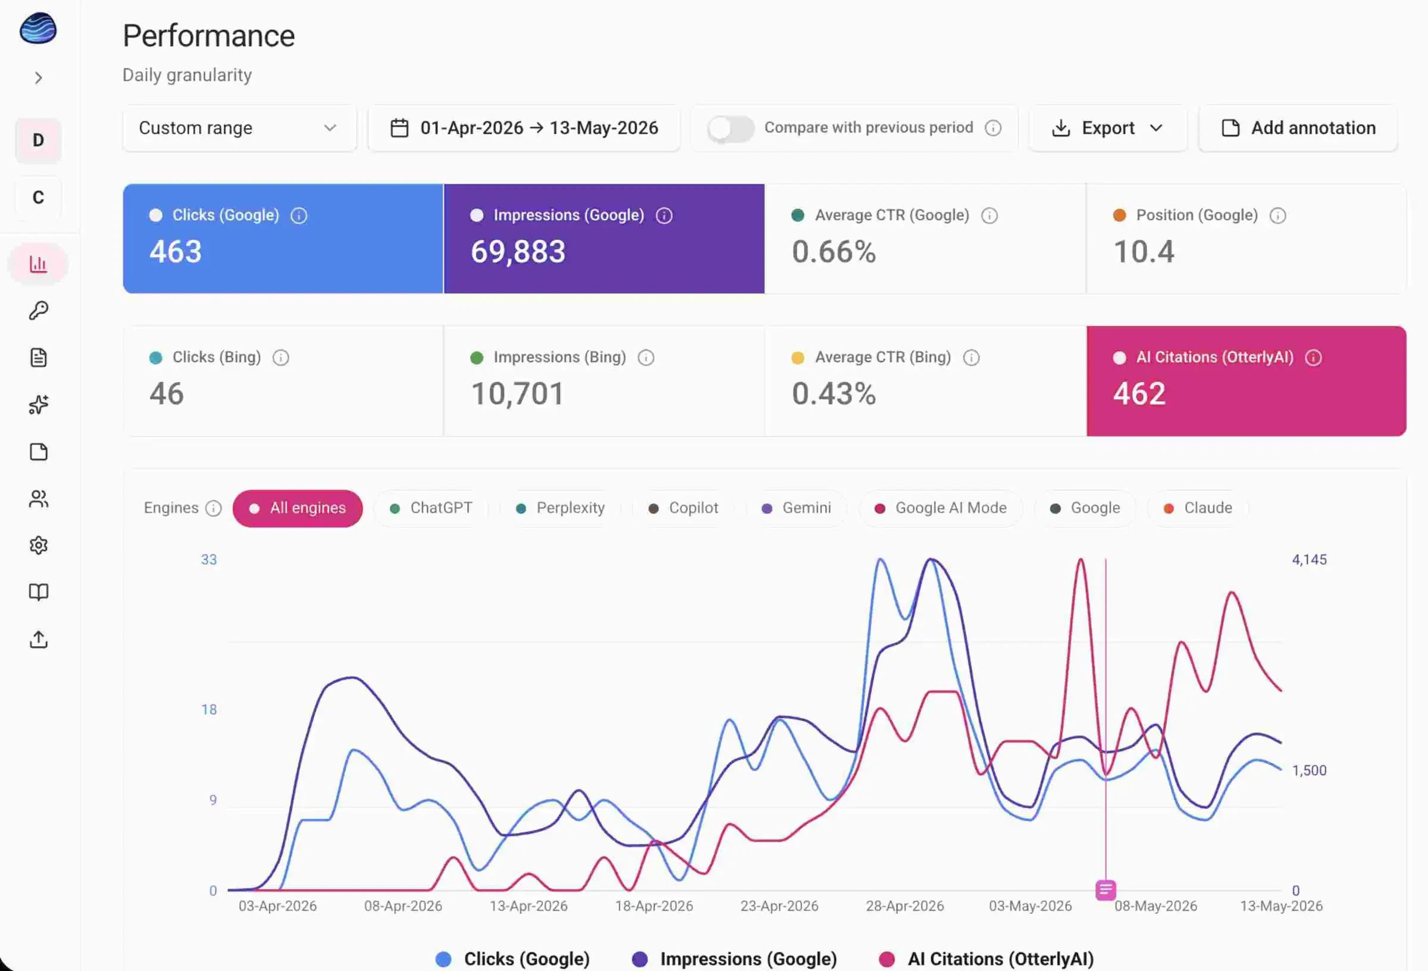
Task: Click the Daily granularity subtitle
Action: (187, 75)
